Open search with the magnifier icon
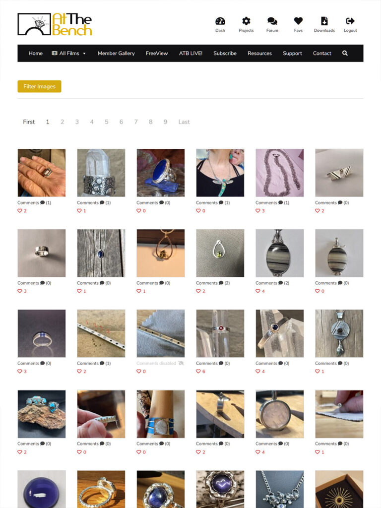This screenshot has height=508, width=381. coord(345,53)
